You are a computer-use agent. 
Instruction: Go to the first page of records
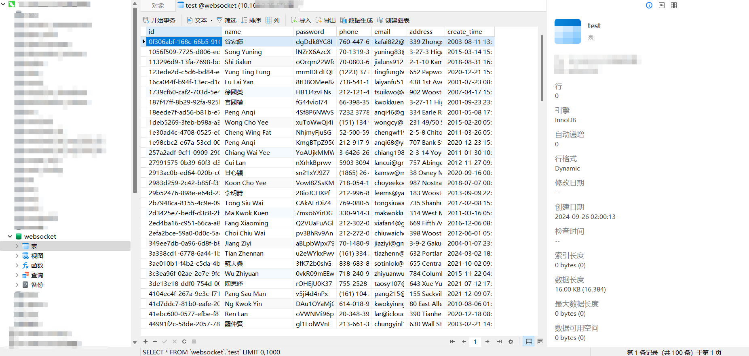[452, 341]
